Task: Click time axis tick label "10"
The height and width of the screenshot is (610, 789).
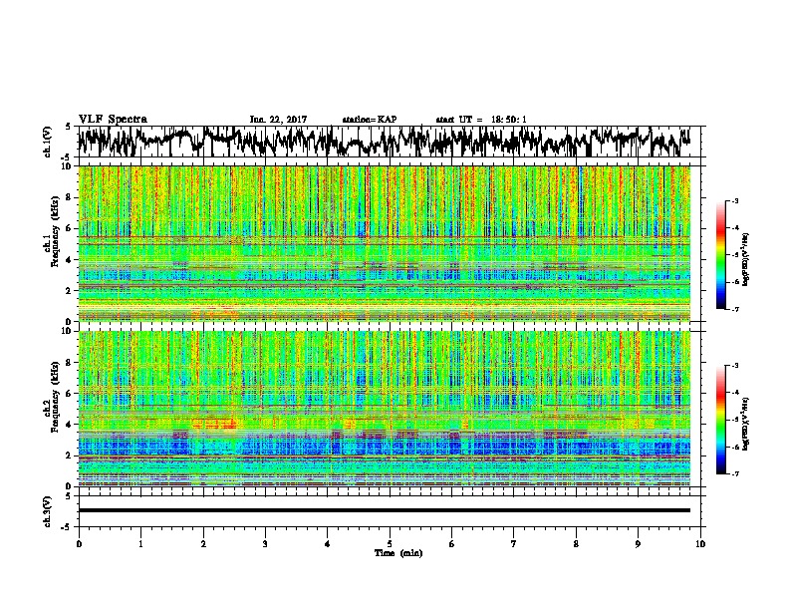Action: [700, 544]
